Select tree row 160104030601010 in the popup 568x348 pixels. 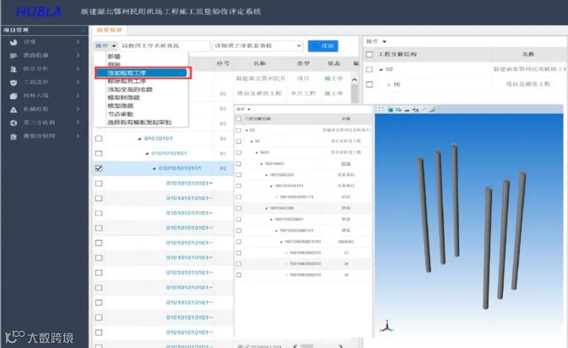point(303,242)
